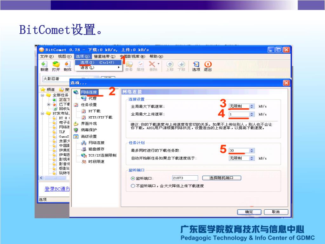Screen dimensions: 325x244
Task: Select 磁盘缓存 in the options tree
Action: click(x=96, y=149)
